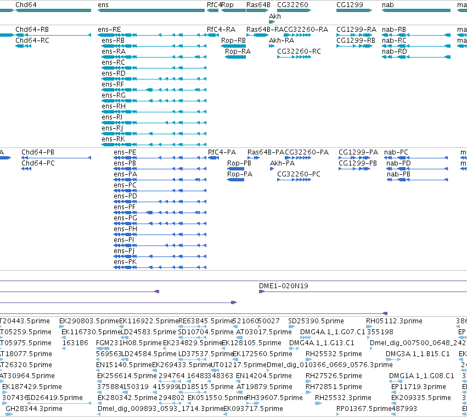The height and width of the screenshot is (417, 467).
Task: Open transcript Akh-RA
Action: (x=282, y=41)
